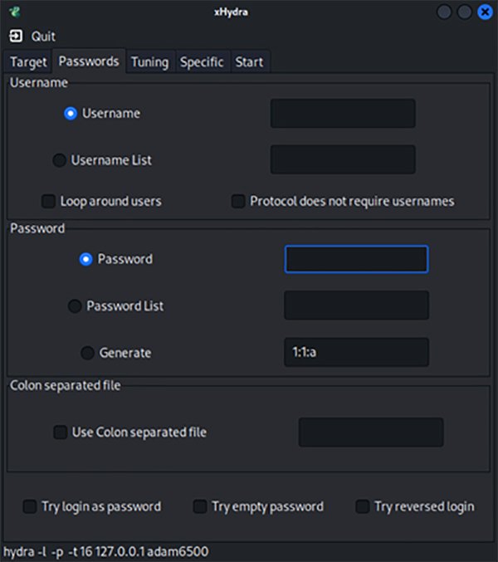The width and height of the screenshot is (498, 562).
Task: Click the xHydra app icon in title bar
Action: point(15,12)
